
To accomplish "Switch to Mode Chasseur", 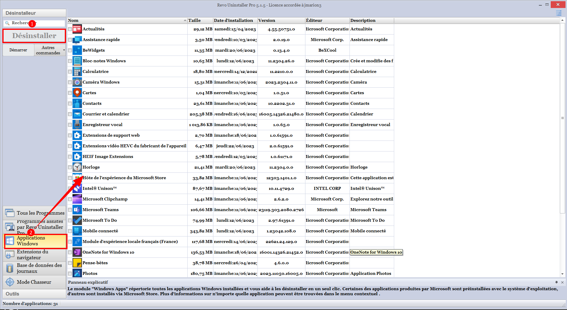I will pyautogui.click(x=35, y=282).
